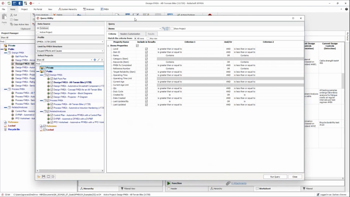Select the Any row radio button
350x197 pixels.
coord(148,39)
